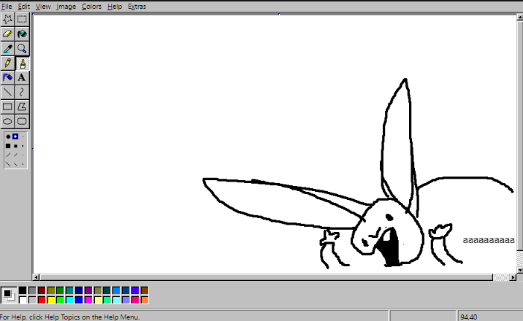Pick the purple swatch
The image size is (523, 321).
[x=88, y=290]
